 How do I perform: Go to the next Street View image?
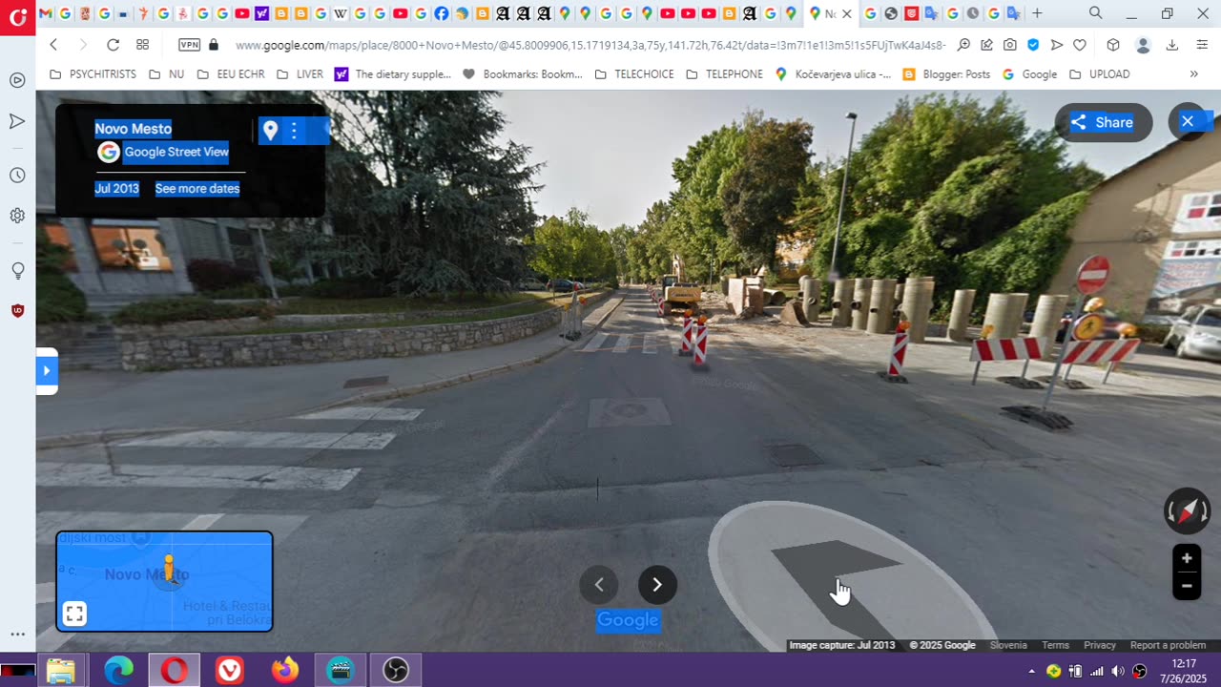coord(657,585)
